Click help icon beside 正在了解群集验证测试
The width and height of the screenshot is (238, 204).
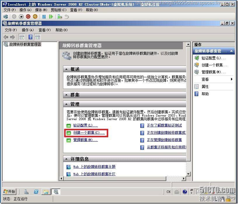[142, 126]
